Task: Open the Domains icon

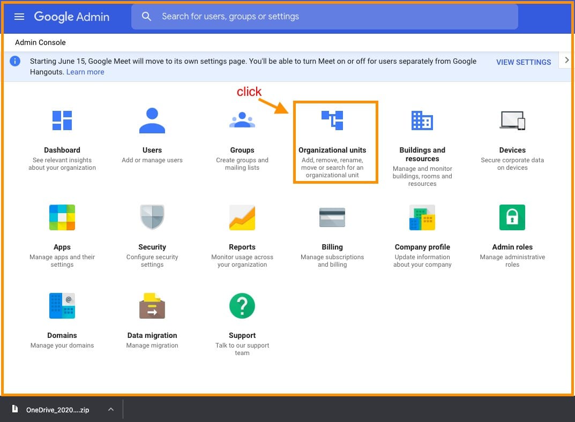Action: [62, 306]
